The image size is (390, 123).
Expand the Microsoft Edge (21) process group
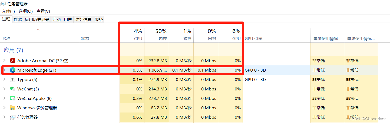point(4,70)
